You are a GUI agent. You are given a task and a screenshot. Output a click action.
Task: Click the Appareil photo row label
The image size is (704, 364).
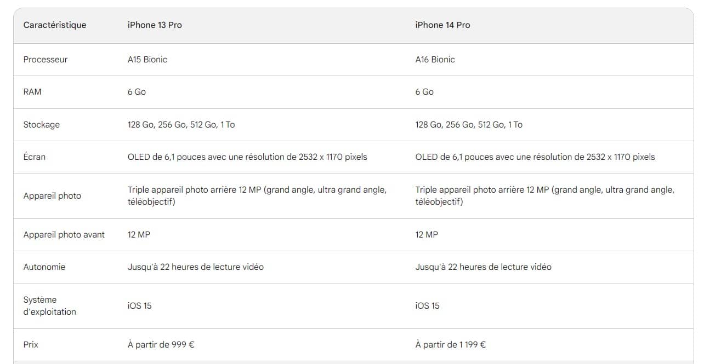click(x=52, y=196)
